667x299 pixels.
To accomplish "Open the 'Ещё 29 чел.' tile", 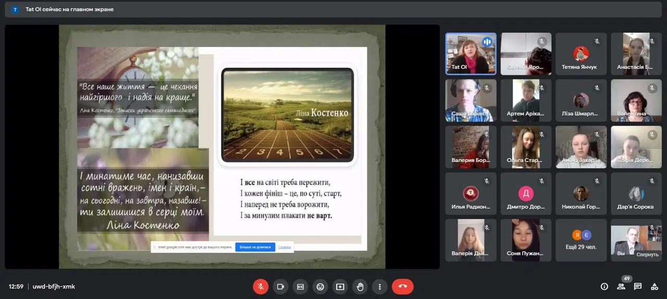I will click(581, 240).
